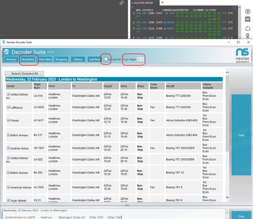This screenshot has width=253, height=219.
Task: Click the large Copy button beside flight table
Action: click(x=241, y=135)
